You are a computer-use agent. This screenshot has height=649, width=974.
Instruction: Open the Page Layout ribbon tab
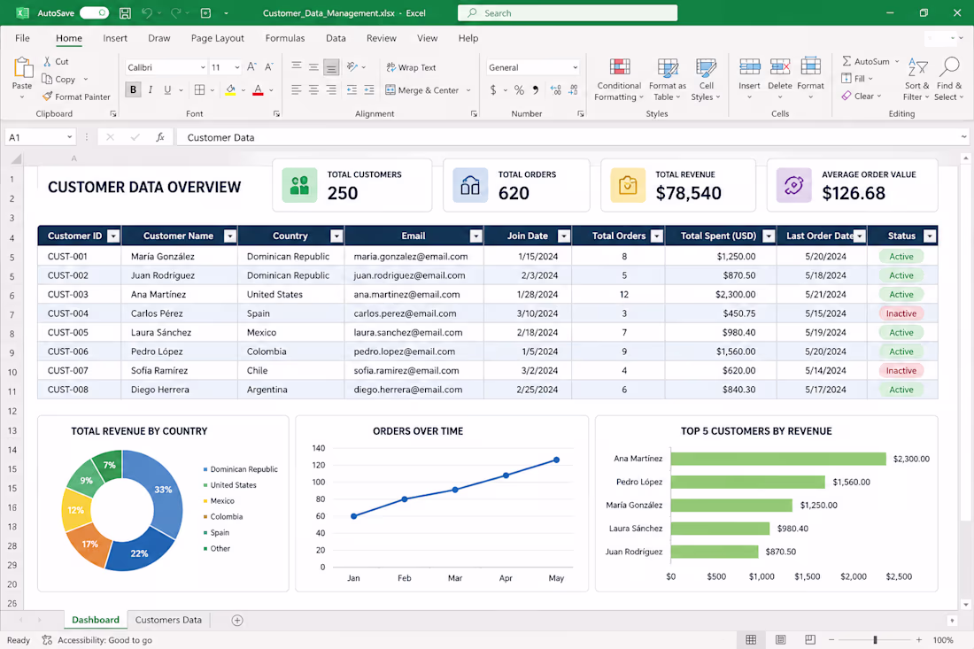click(x=218, y=38)
